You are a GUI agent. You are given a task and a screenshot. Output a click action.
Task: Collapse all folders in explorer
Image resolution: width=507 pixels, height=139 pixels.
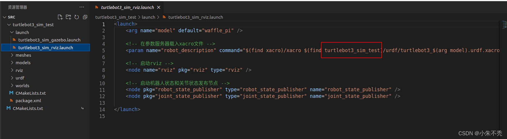[x=85, y=17]
